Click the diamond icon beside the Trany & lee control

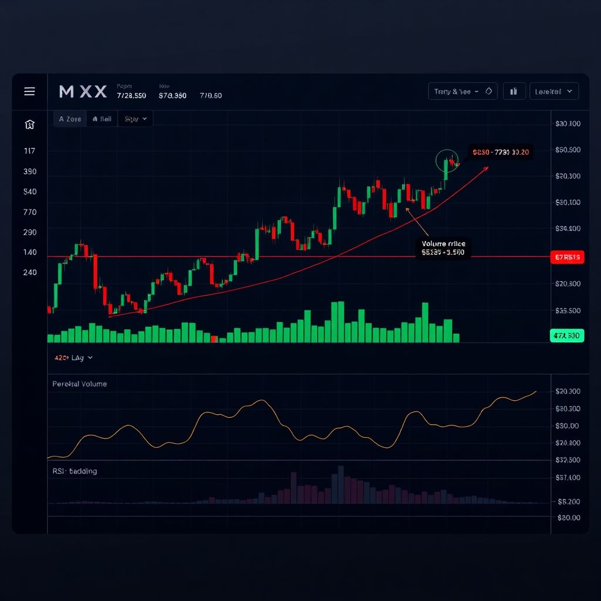[x=489, y=91]
